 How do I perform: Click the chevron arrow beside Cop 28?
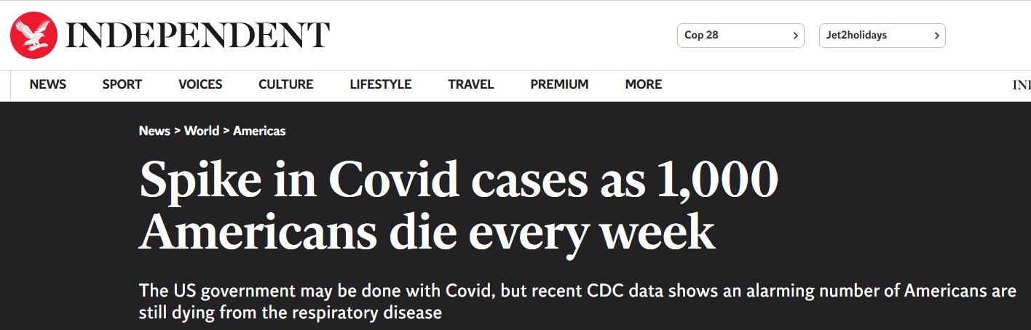[796, 36]
